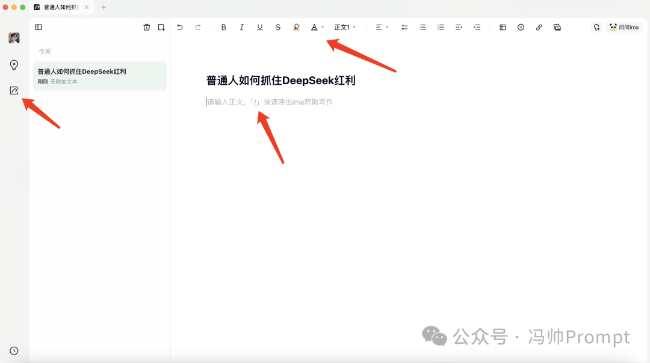The height and width of the screenshot is (363, 650).
Task: Click the 今天 date group label
Action: pyautogui.click(x=45, y=52)
